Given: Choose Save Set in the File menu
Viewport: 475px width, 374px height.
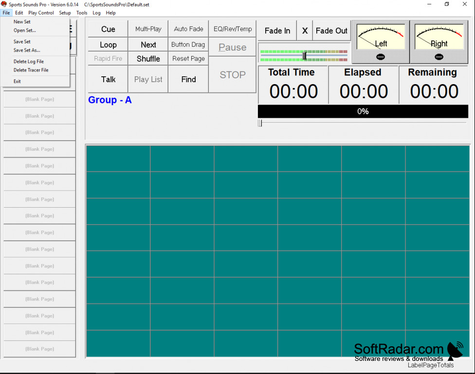Looking at the screenshot, I should pos(35,41).
